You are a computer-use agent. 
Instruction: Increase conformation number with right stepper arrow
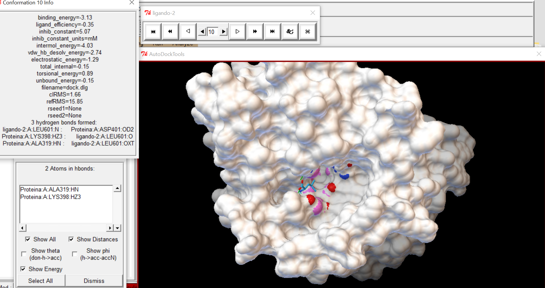click(224, 31)
